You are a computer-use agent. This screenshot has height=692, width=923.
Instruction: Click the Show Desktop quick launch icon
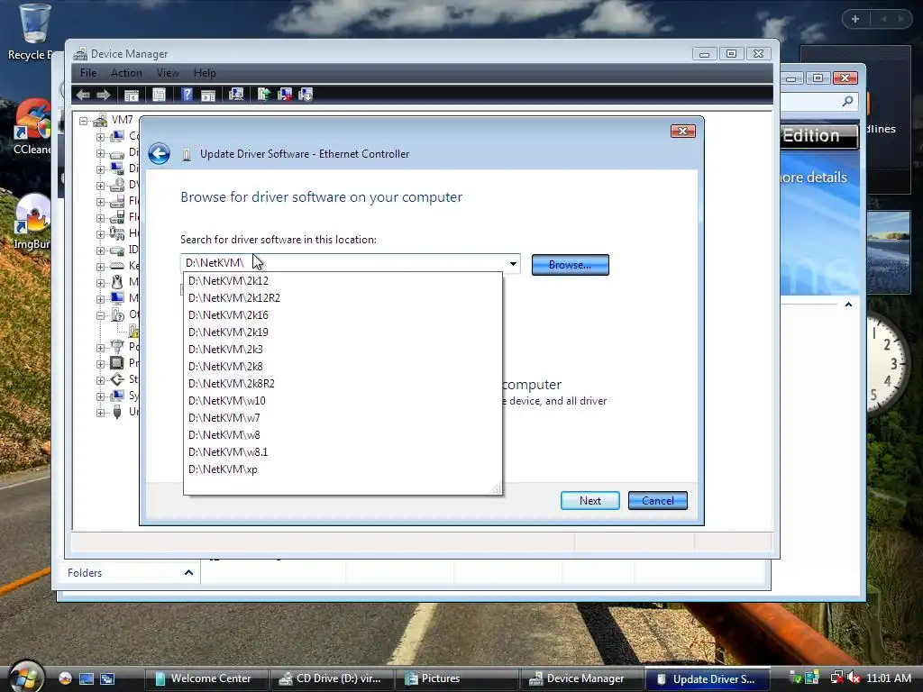click(87, 678)
